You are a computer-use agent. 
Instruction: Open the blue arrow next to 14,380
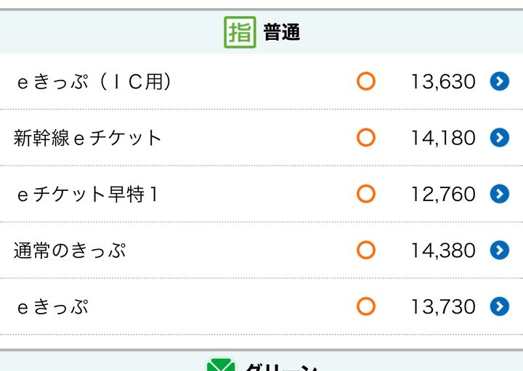point(499,250)
